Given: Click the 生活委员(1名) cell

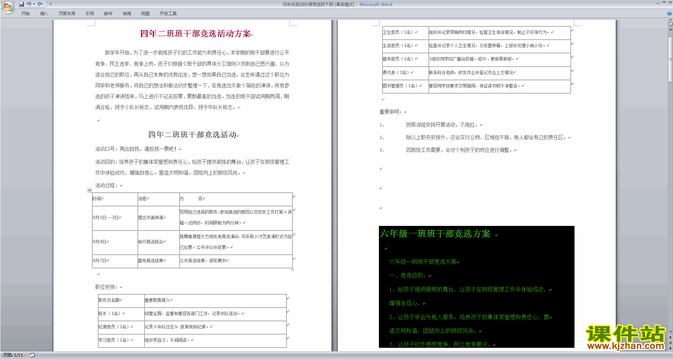Looking at the screenshot, I should click(x=406, y=46).
